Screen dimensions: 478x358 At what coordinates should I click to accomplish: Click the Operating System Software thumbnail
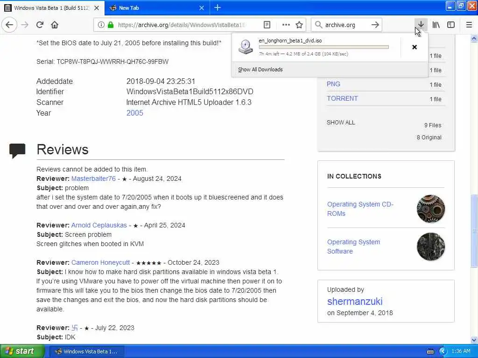[430, 247]
